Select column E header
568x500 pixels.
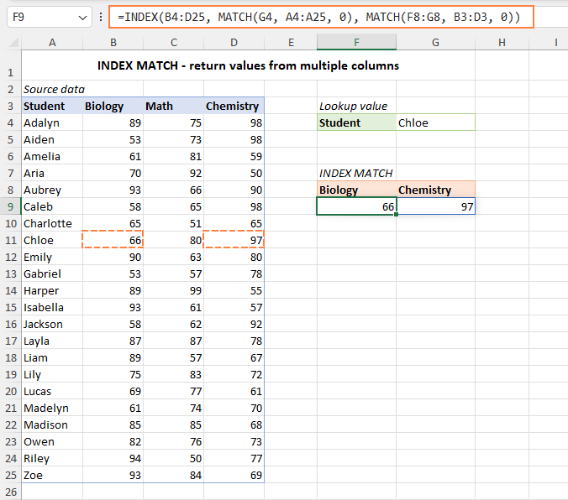point(291,43)
